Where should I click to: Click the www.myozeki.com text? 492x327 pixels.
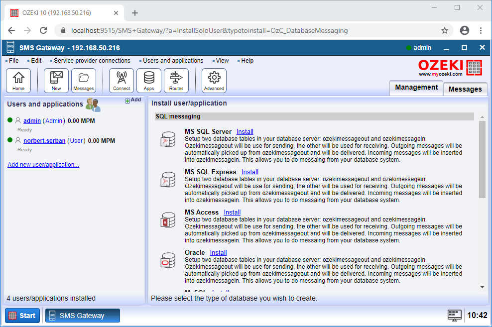pyautogui.click(x=441, y=74)
